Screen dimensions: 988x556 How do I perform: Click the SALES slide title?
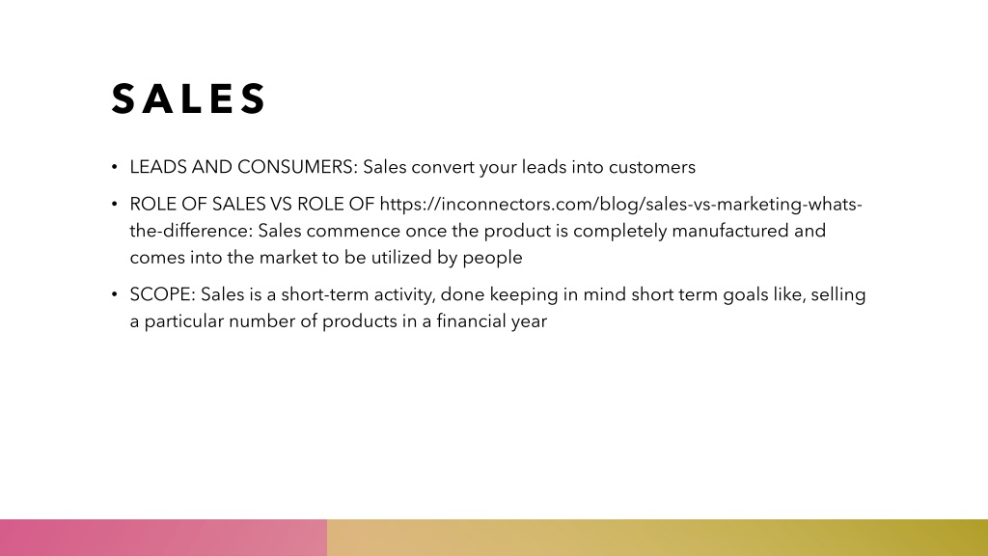189,99
